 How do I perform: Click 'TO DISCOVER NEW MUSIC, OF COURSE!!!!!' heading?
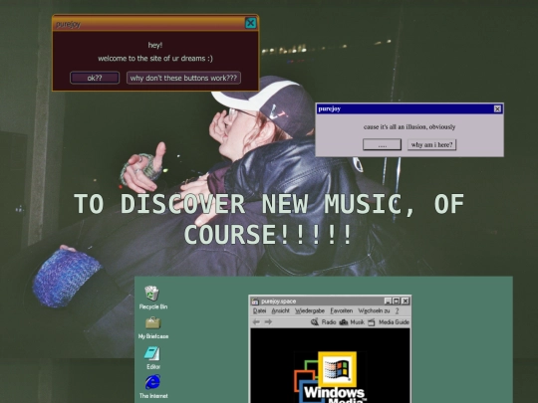(269, 219)
